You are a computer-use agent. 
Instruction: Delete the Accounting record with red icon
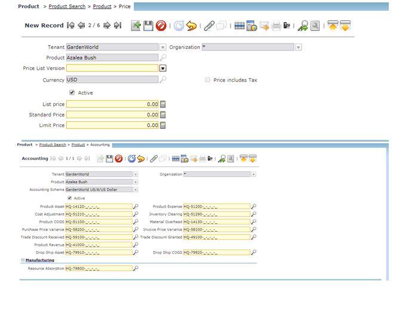click(119, 159)
